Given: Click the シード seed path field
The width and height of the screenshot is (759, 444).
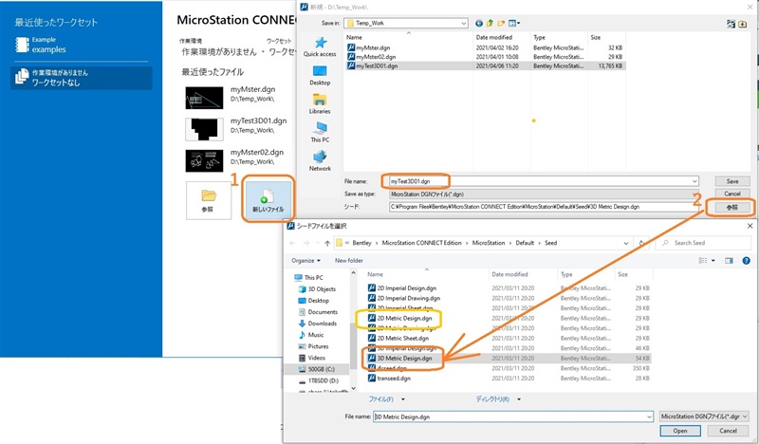Looking at the screenshot, I should tap(545, 207).
